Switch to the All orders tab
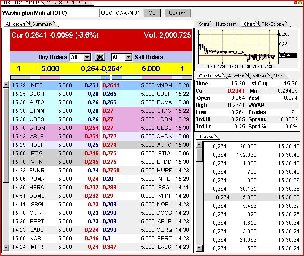This screenshot has width=304, height=256. tap(16, 24)
